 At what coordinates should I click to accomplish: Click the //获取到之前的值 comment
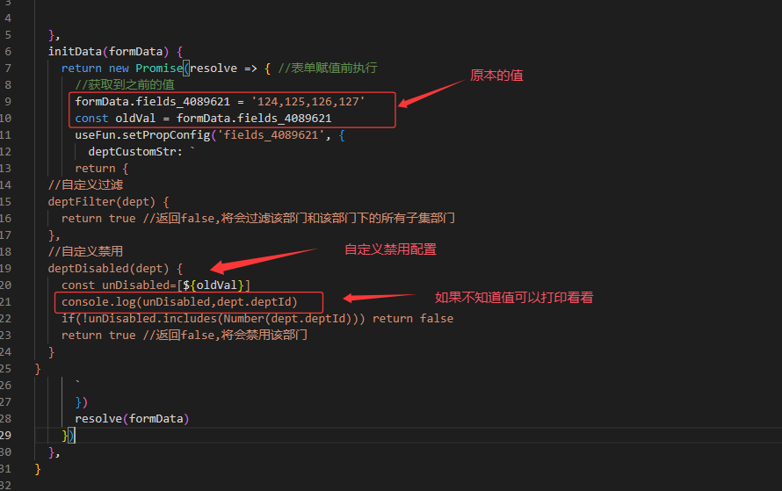point(124,85)
